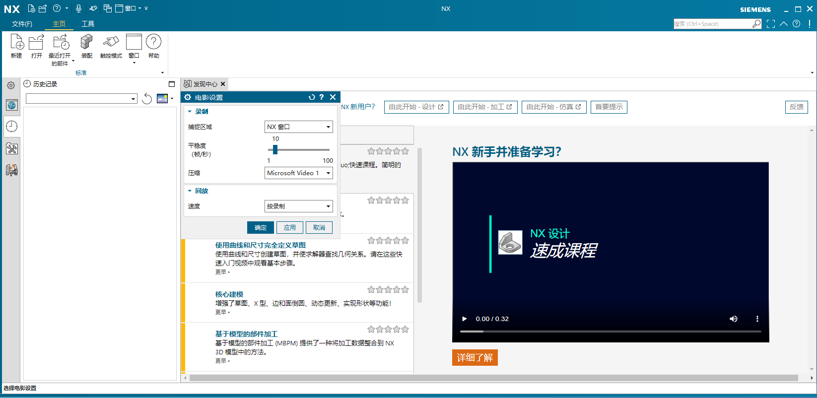This screenshot has width=817, height=398.
Task: Click the refresh arrow in History panel
Action: (x=147, y=99)
